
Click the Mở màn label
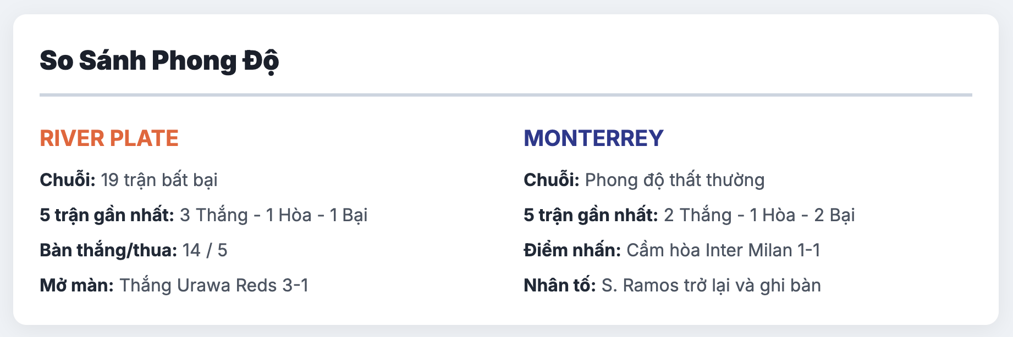(x=76, y=285)
